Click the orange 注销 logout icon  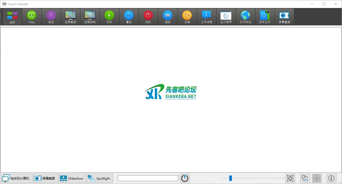pyautogui.click(x=187, y=17)
